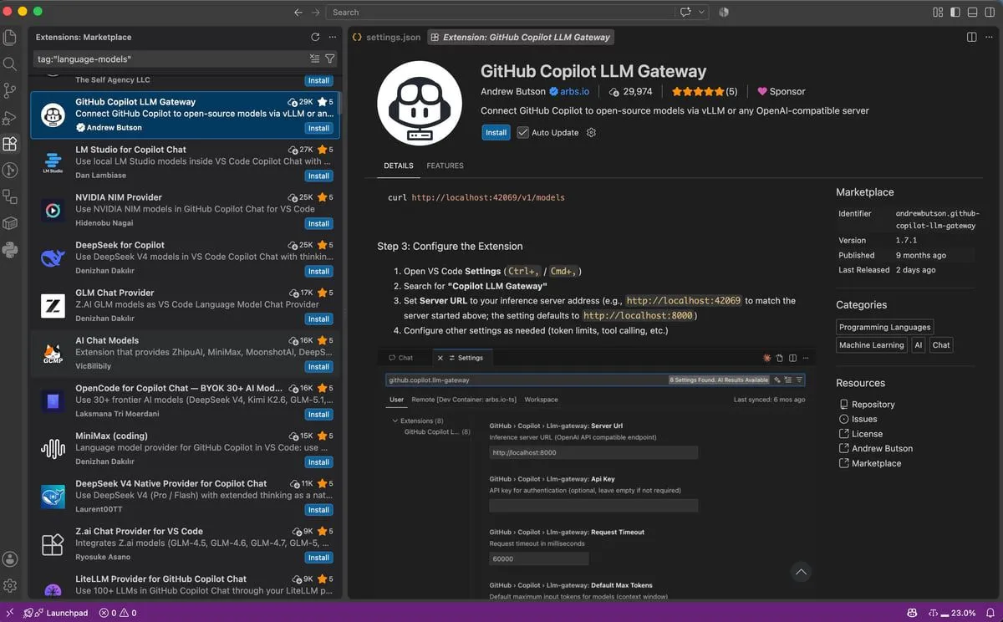Image resolution: width=1003 pixels, height=622 pixels.
Task: Go back using the navigation arrow
Action: (298, 13)
